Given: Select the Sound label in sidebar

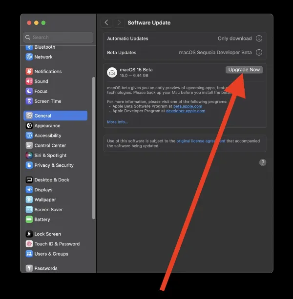Looking at the screenshot, I should pyautogui.click(x=41, y=81).
